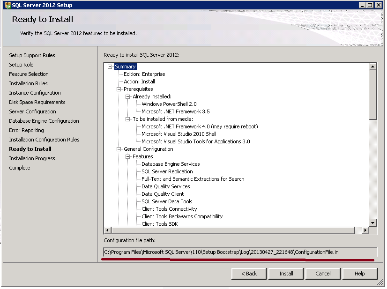Select Microsoft .NET Framework 4.0 entry
Image resolution: width=387 pixels, height=289 pixels.
pos(200,126)
